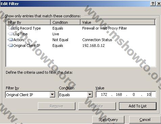Viewport: 161px width, 124px height.
Task: Select the Log Record Type row text
Action: coord(27,28)
